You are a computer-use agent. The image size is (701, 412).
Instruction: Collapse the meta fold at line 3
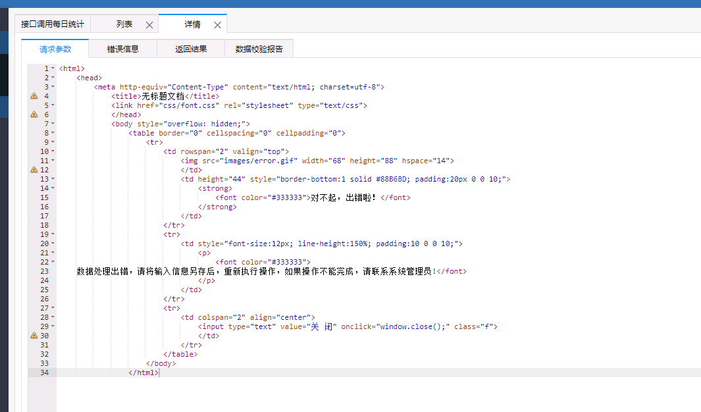coord(53,87)
